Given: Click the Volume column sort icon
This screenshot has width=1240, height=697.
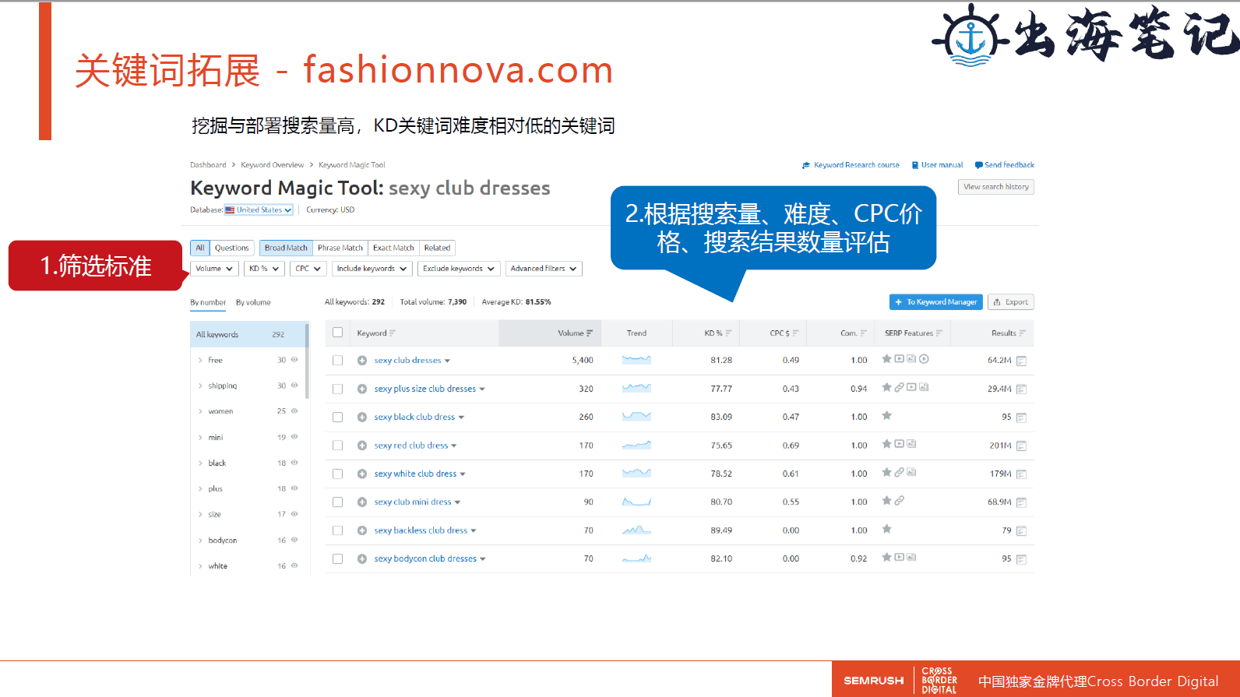Looking at the screenshot, I should coord(590,333).
